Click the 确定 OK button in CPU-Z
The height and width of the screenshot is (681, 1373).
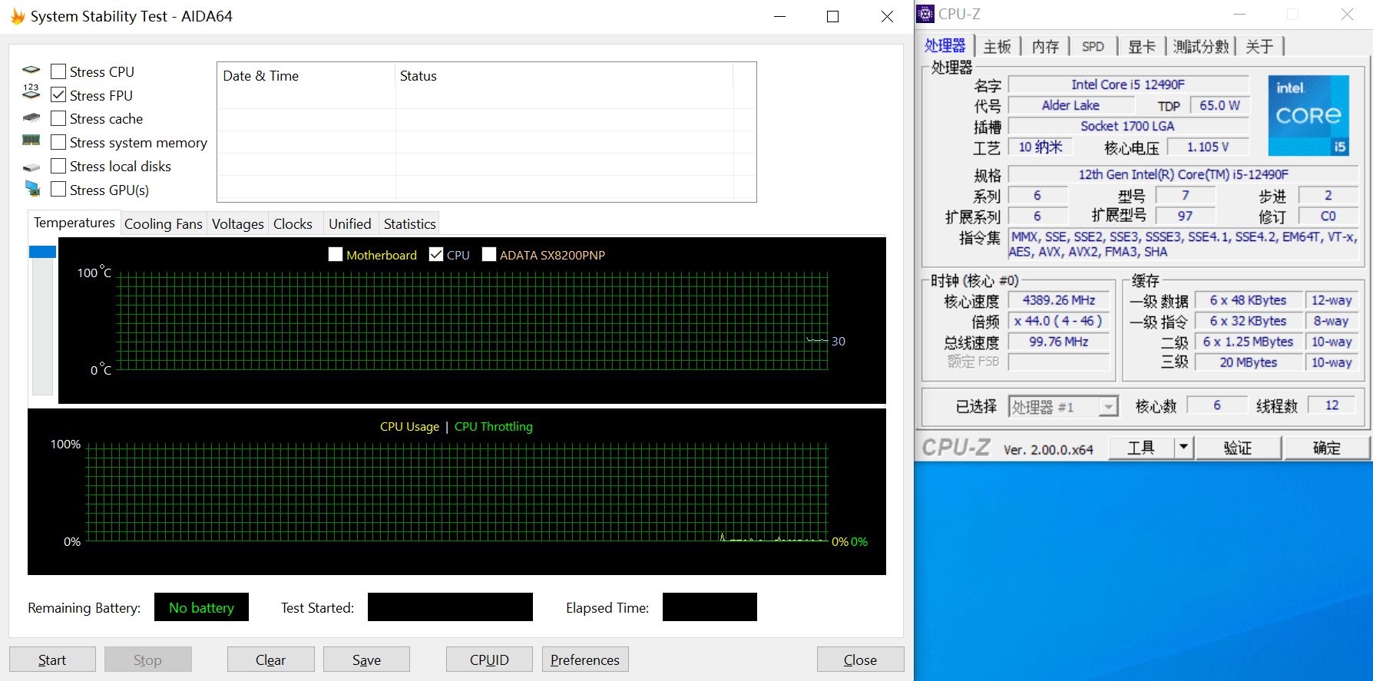tap(1327, 447)
